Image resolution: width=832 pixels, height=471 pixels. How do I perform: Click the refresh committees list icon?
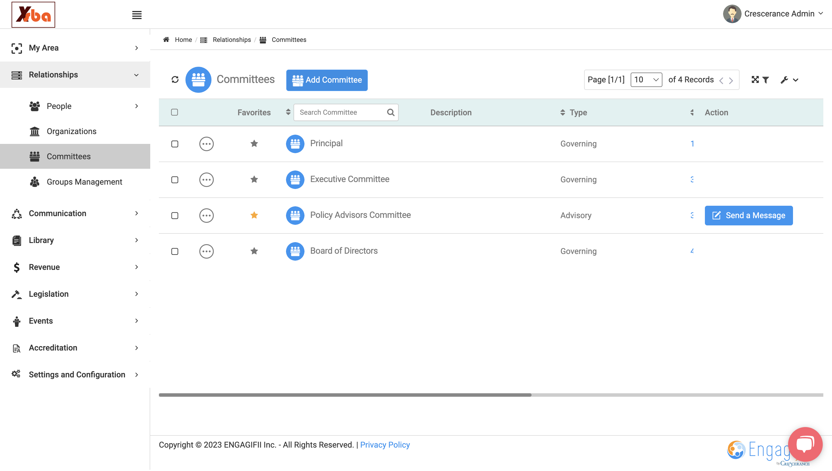pyautogui.click(x=175, y=79)
